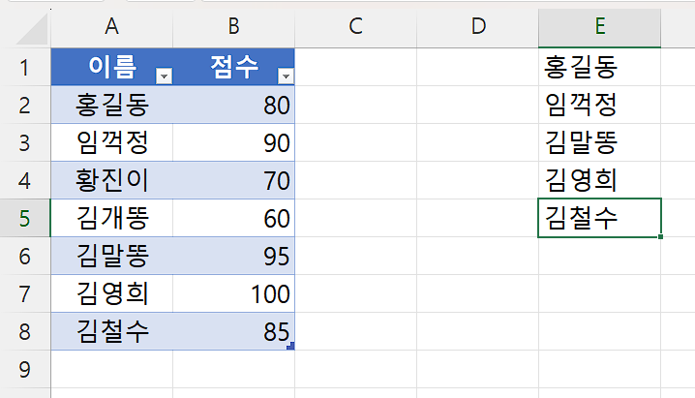Select column C header
Screen dimensions: 695x398
tap(355, 26)
